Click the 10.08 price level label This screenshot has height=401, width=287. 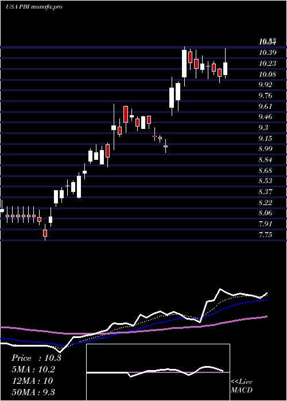pyautogui.click(x=267, y=74)
